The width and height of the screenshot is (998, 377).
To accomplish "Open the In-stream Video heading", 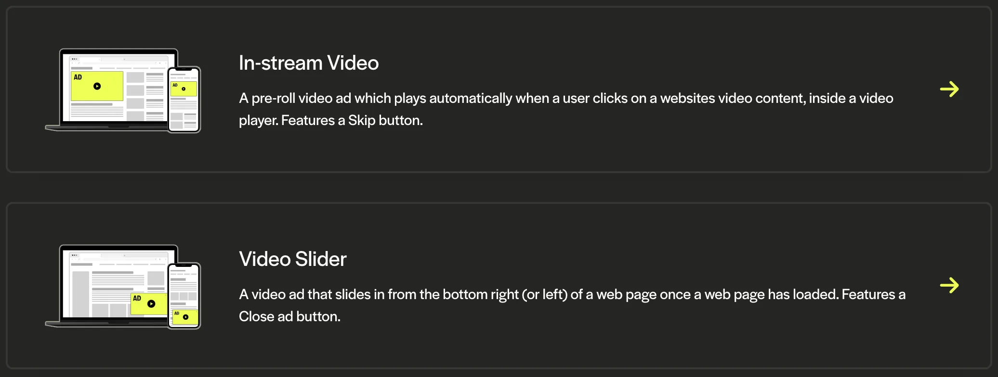I will (x=308, y=63).
